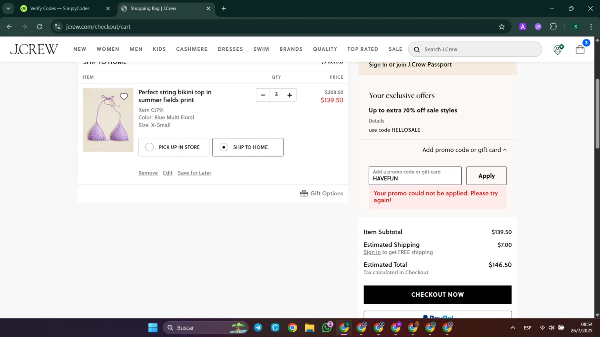The image size is (600, 337).
Task: Open the J.Crew Passport rewards icon
Action: tap(558, 49)
